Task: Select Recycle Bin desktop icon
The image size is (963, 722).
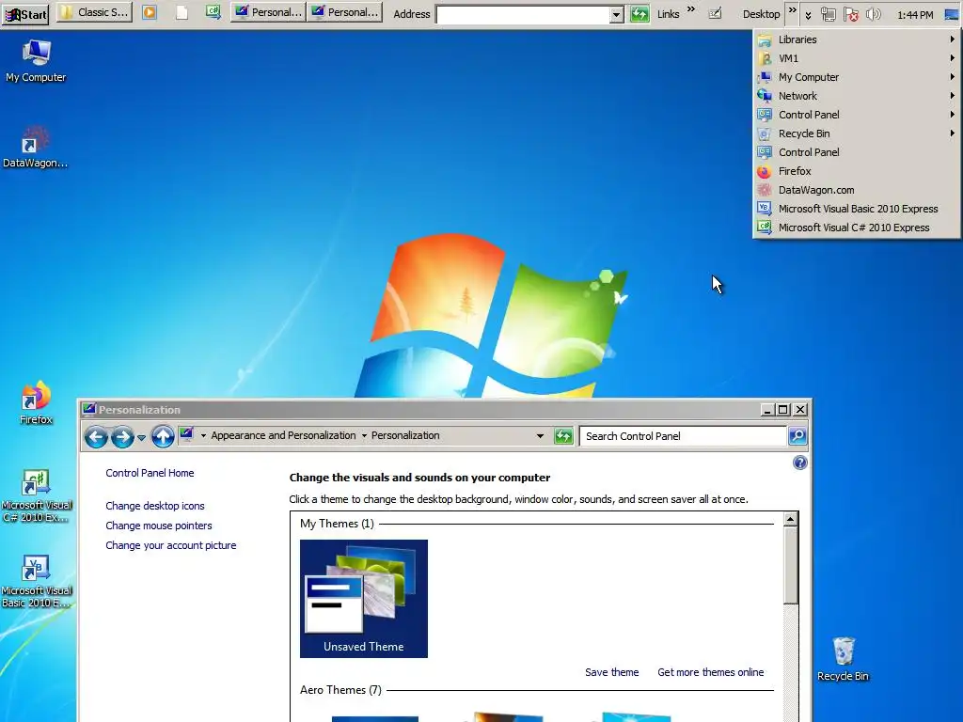Action: click(844, 659)
